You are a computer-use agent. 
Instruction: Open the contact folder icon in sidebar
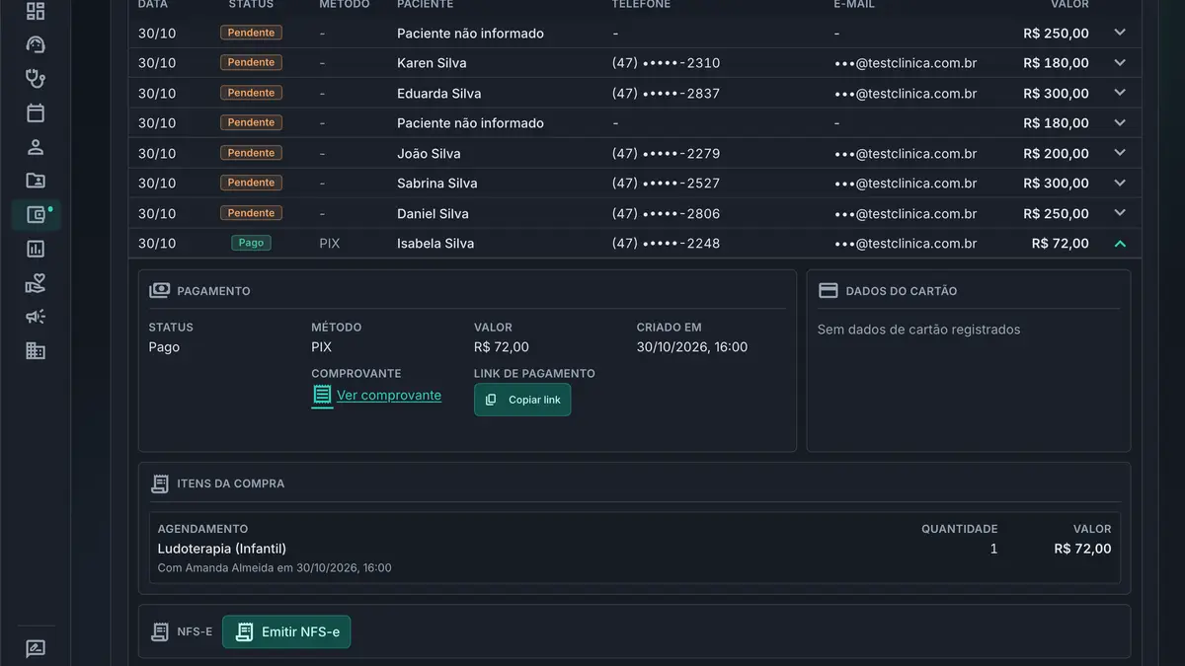click(x=36, y=181)
